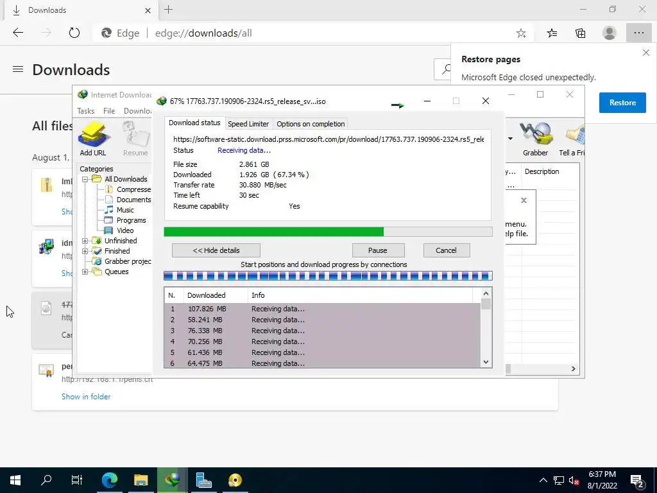This screenshot has width=657, height=493.
Task: Close the IDM tip balloon
Action: 524,200
